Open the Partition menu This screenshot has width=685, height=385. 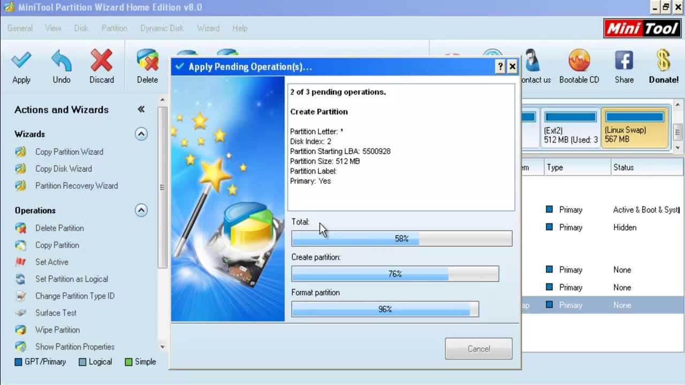pyautogui.click(x=115, y=28)
